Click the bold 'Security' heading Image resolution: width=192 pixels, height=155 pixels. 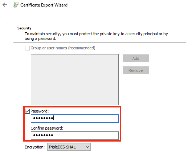pos(24,28)
